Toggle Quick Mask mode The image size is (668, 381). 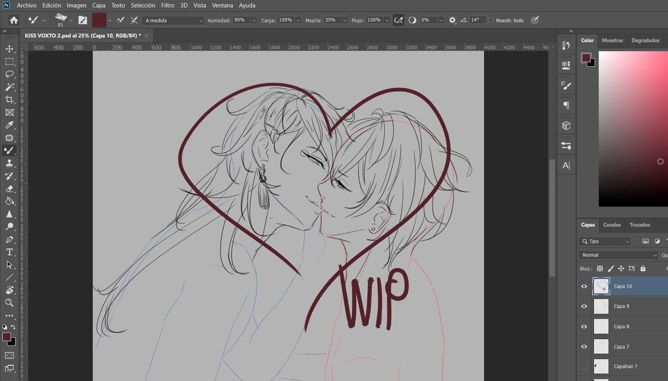[9, 355]
